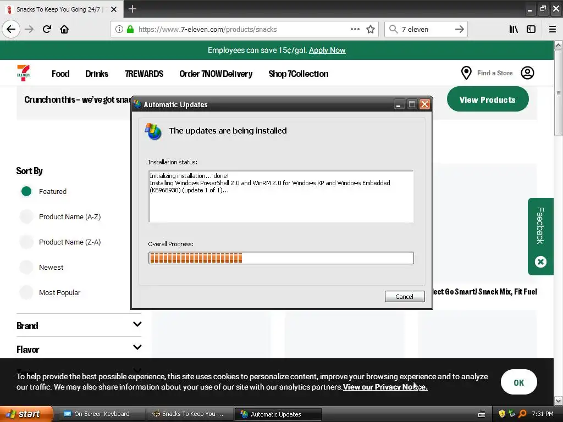Open the Food menu
The height and width of the screenshot is (422, 563).
tap(60, 74)
